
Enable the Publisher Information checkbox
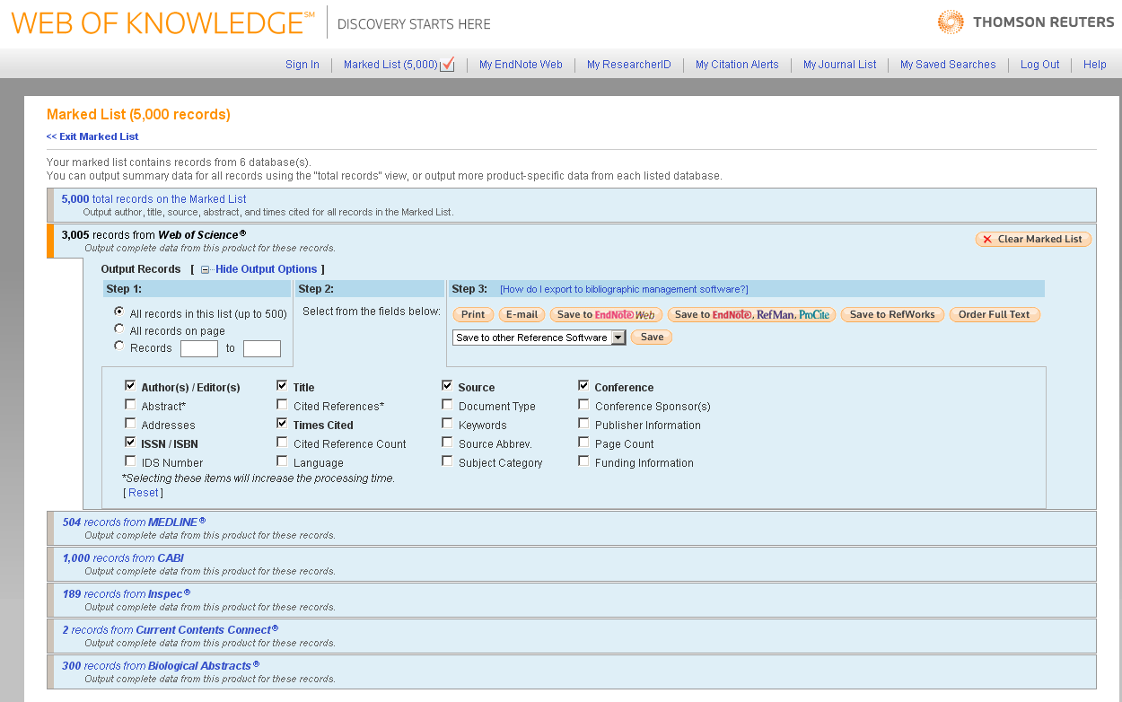[x=583, y=423]
